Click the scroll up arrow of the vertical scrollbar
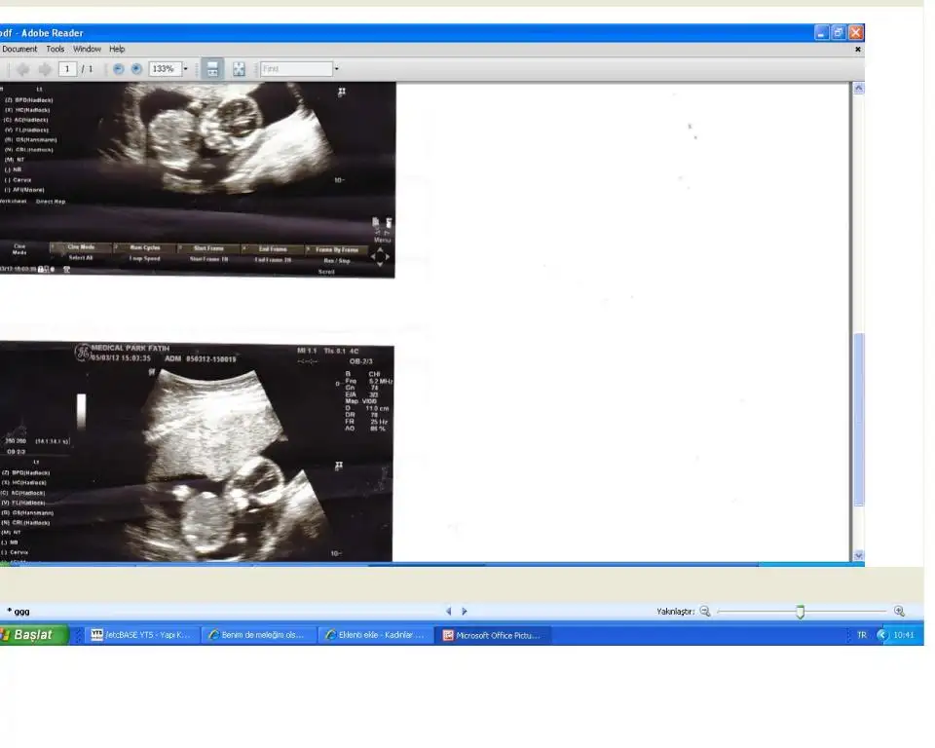Screen dimensions: 935x748 tap(859, 89)
